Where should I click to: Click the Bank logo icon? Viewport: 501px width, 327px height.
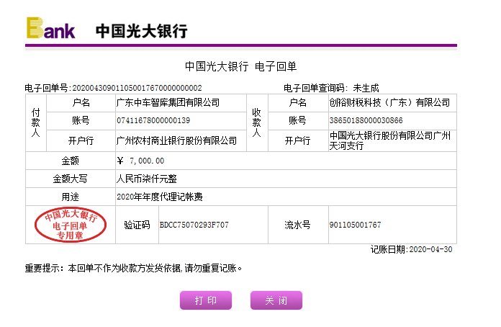coord(51,28)
